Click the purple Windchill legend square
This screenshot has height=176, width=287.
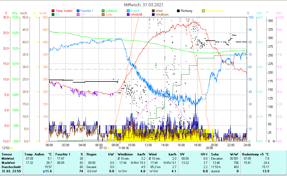(128, 15)
